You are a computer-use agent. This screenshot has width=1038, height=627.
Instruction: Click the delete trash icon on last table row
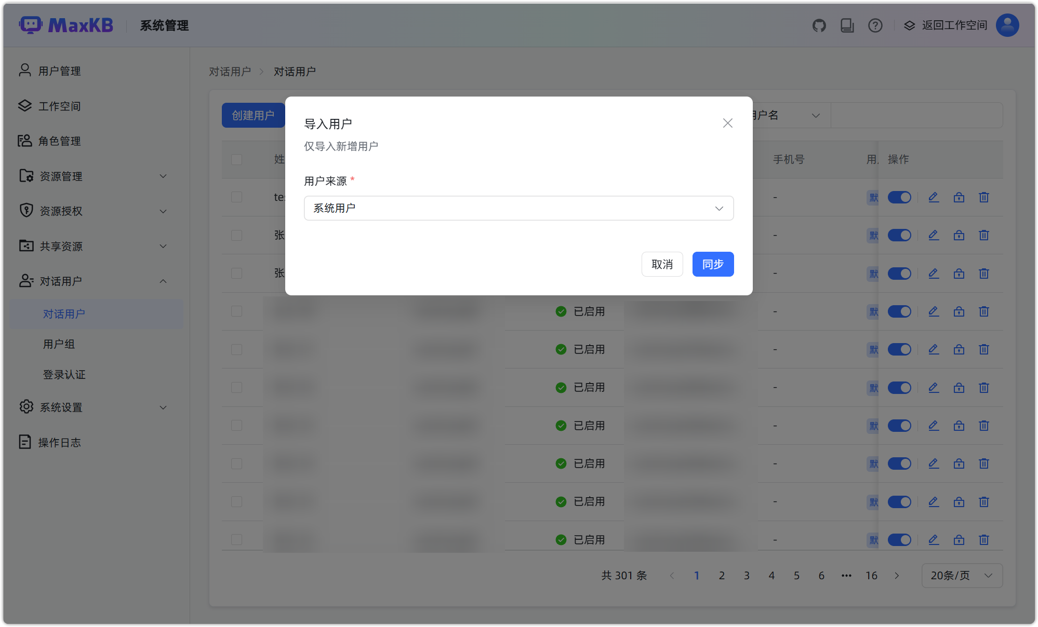(983, 540)
